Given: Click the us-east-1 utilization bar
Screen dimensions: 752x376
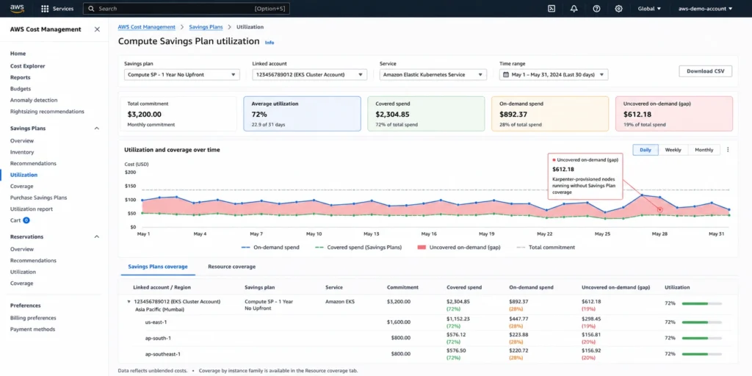Looking at the screenshot, I should click(x=701, y=322).
